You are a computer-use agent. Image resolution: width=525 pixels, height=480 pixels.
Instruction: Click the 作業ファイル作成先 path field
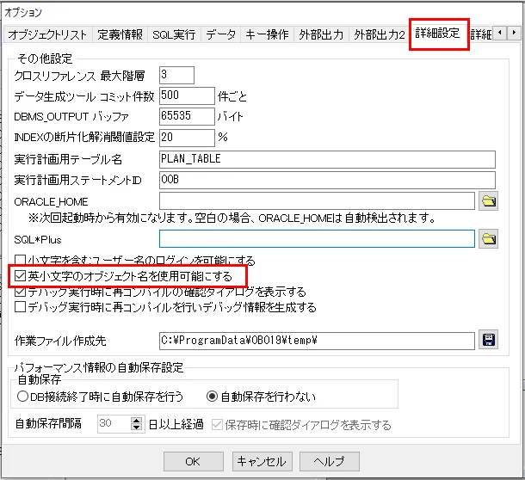click(x=317, y=341)
